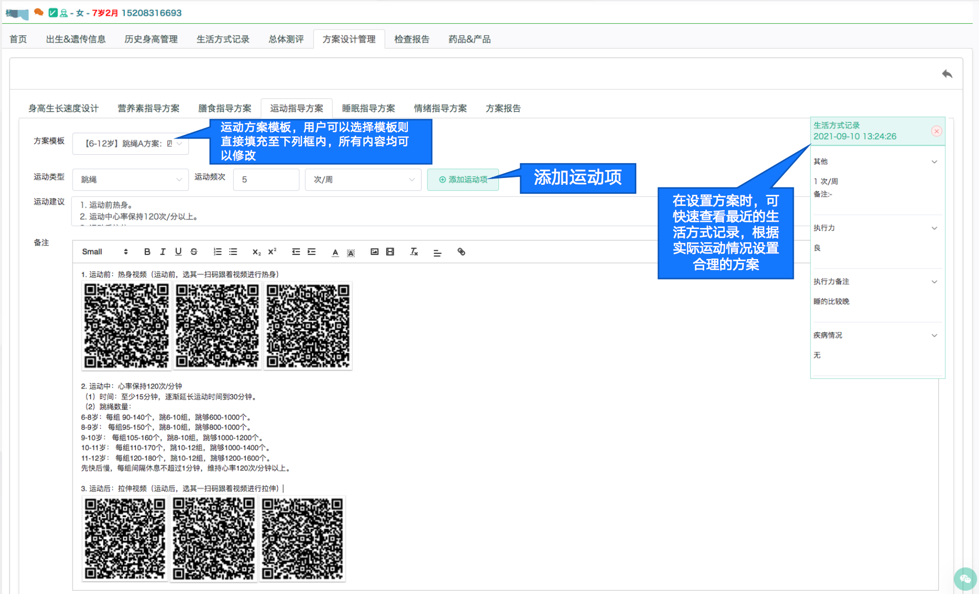Viewport: 979px width, 594px height.
Task: Open the text background color picker
Action: (351, 252)
